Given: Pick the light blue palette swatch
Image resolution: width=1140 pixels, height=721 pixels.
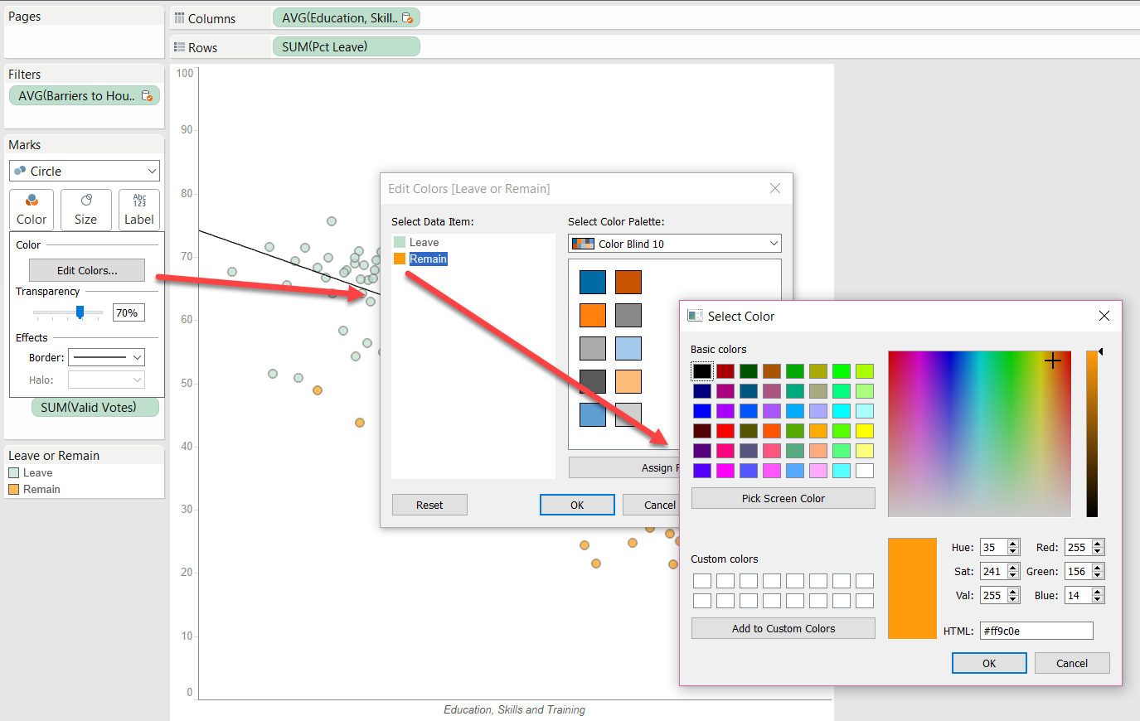Looking at the screenshot, I should point(628,348).
